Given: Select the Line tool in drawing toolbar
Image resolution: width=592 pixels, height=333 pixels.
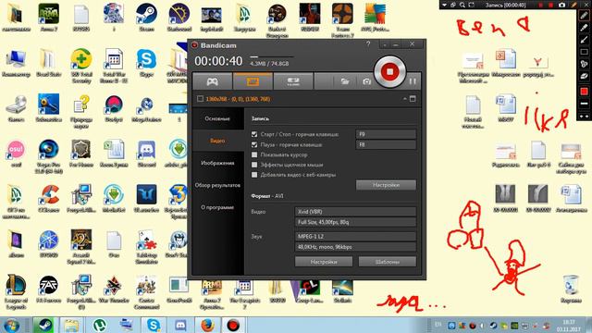Looking at the screenshot, I should [x=584, y=40].
